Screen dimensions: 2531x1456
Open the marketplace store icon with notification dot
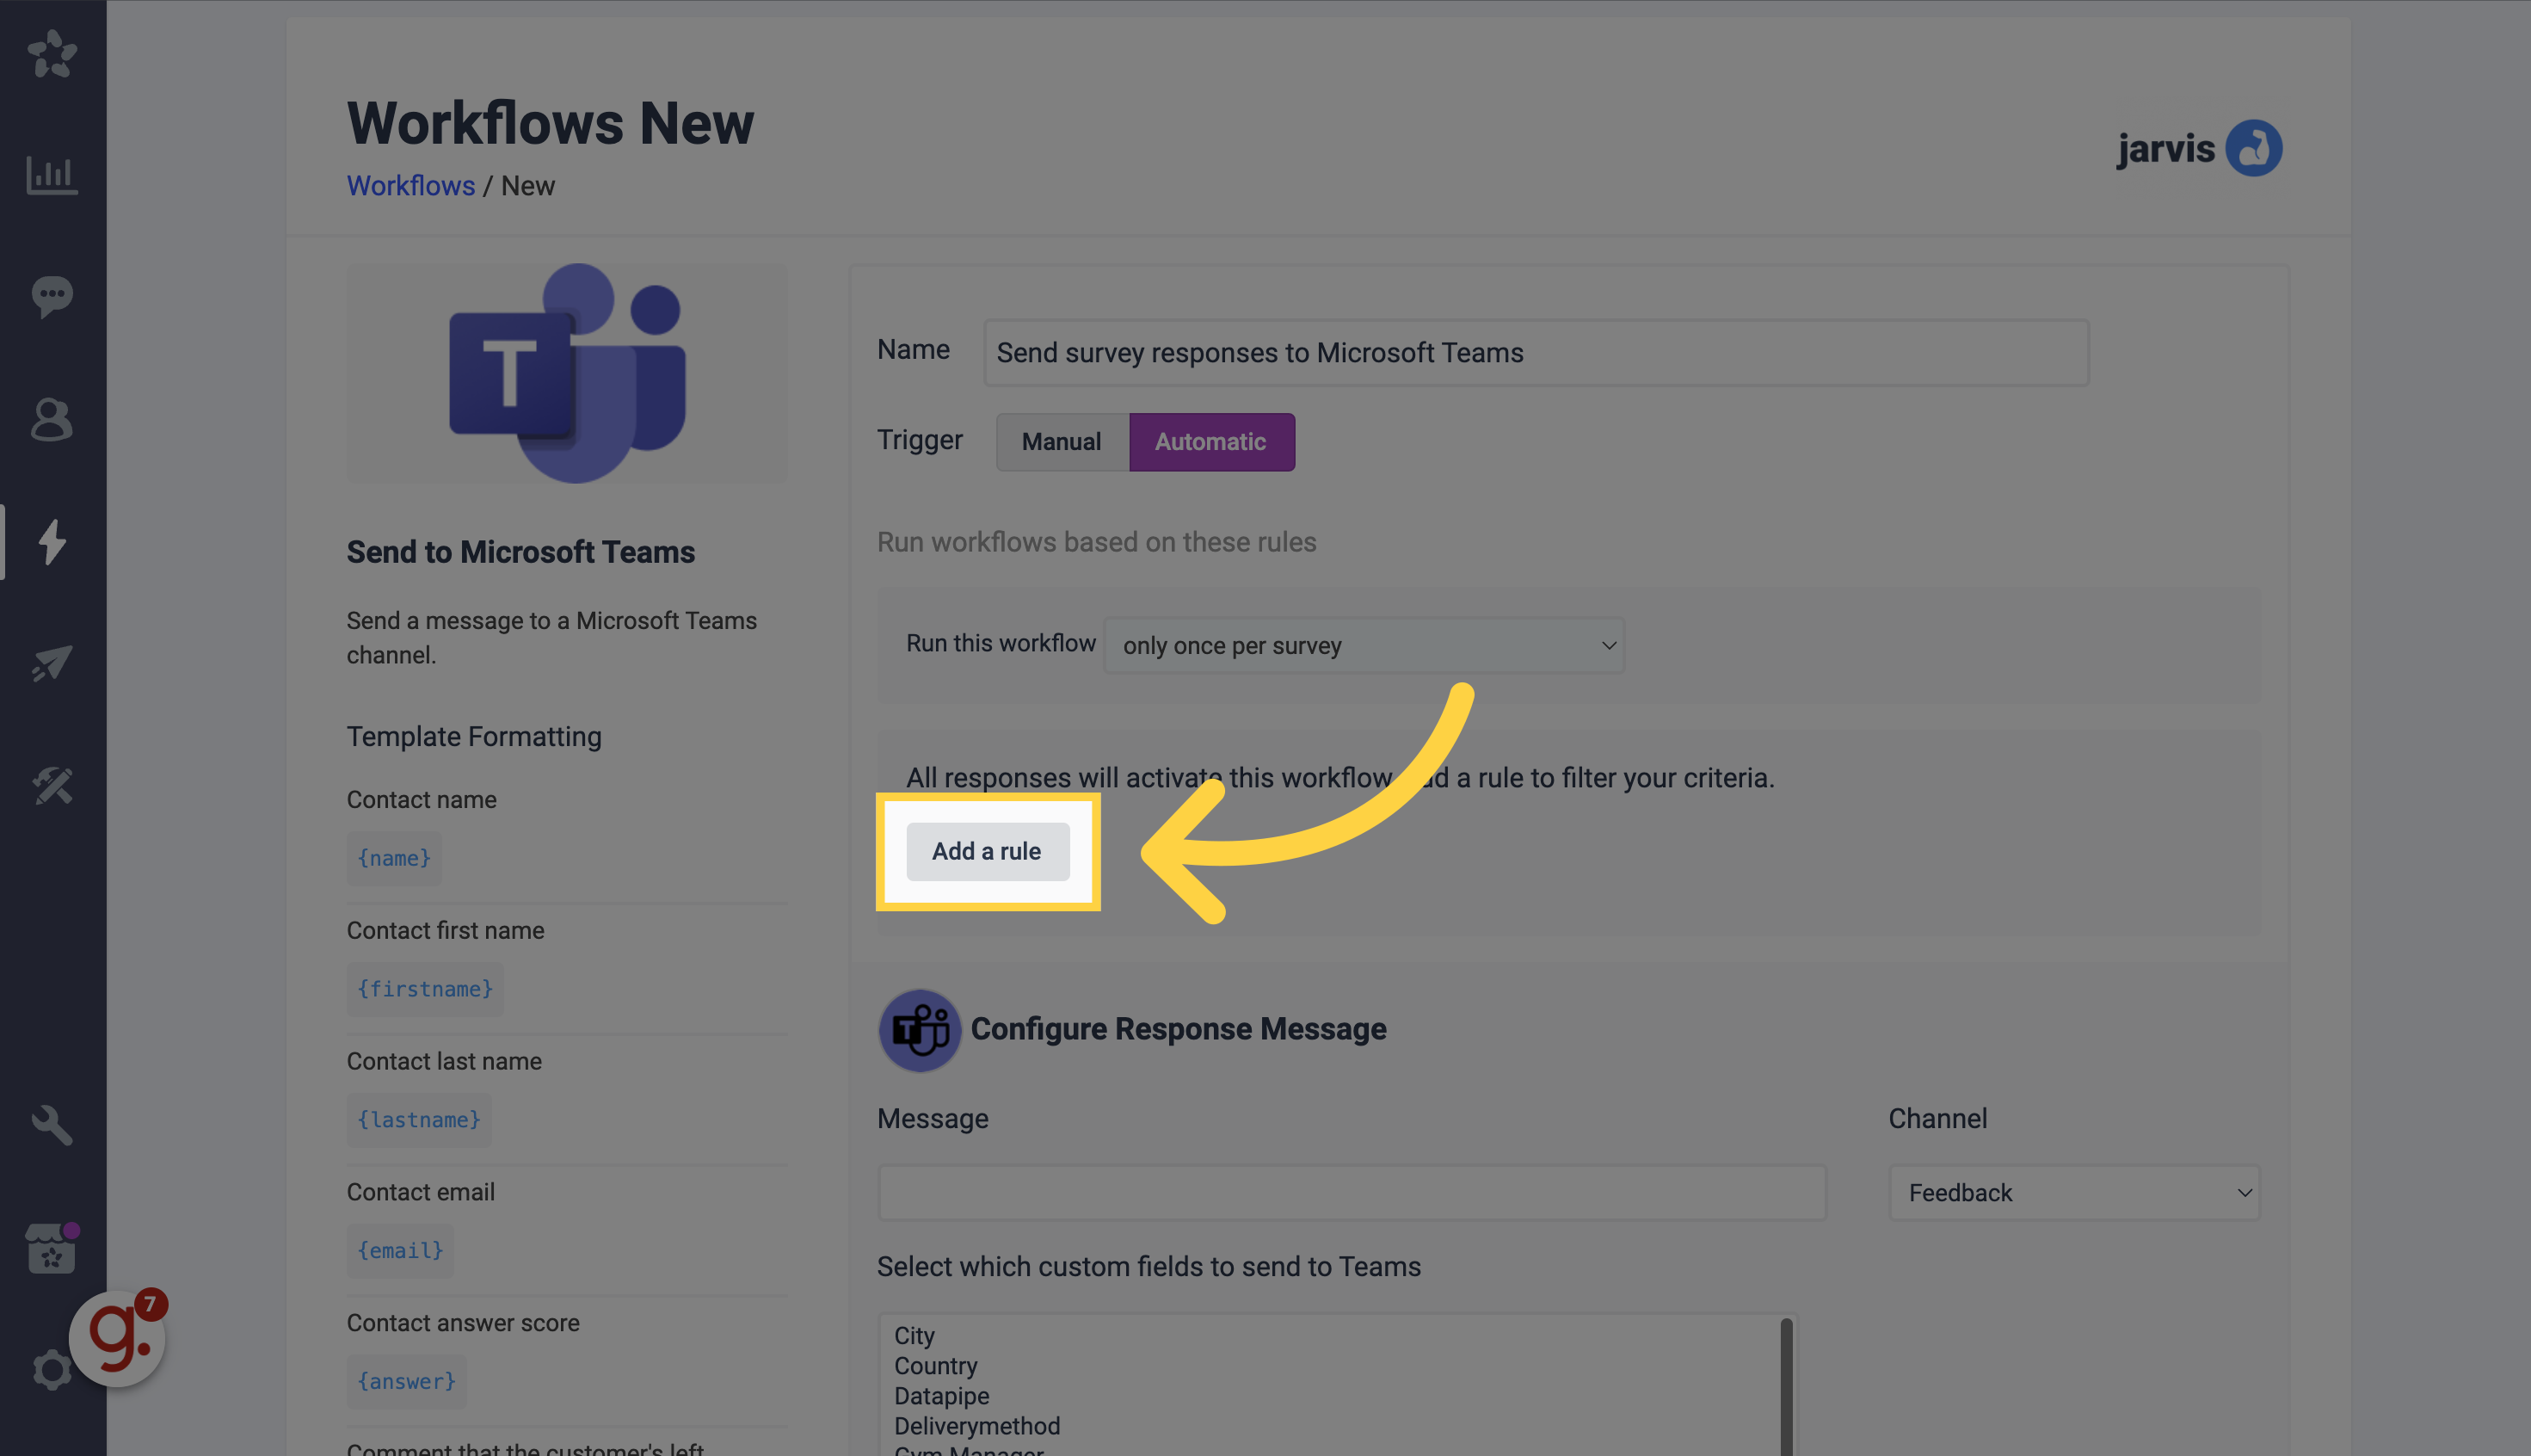coord(52,1248)
